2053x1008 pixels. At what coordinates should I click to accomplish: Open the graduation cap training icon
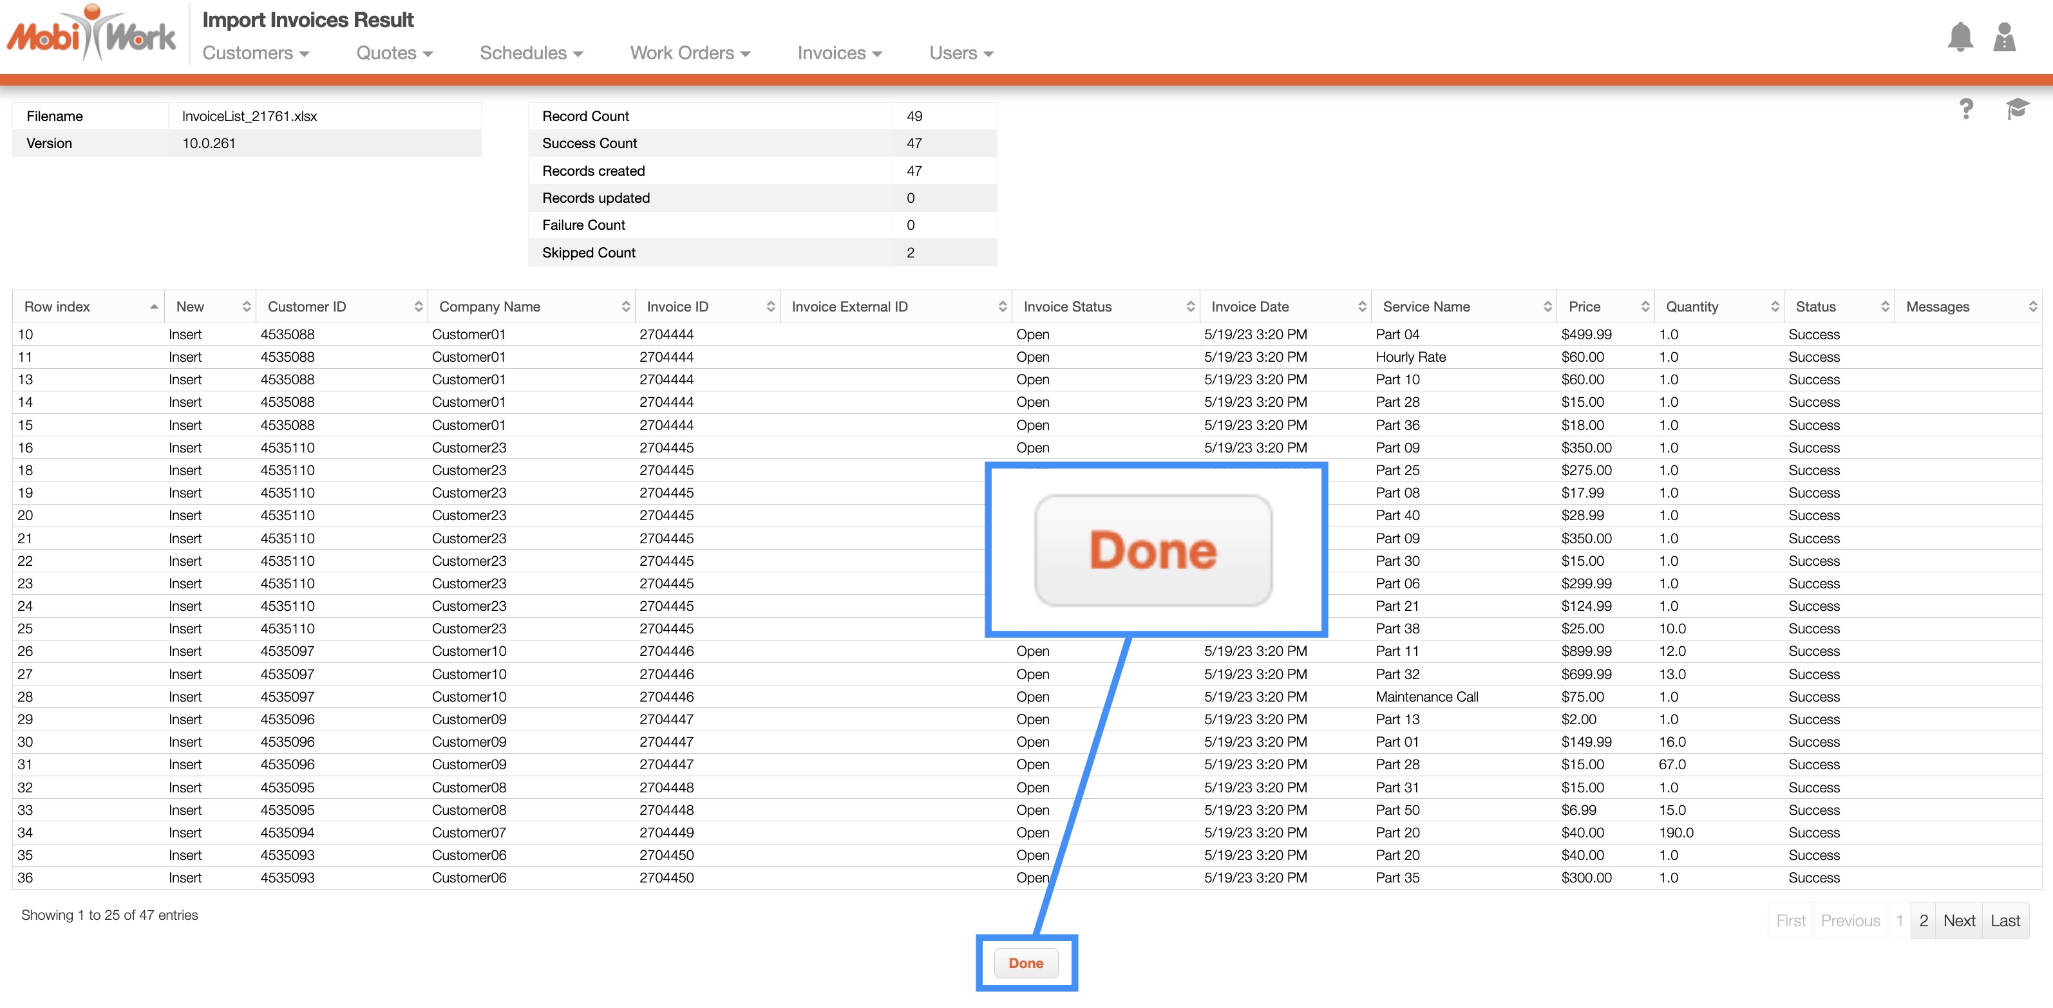pos(2016,108)
